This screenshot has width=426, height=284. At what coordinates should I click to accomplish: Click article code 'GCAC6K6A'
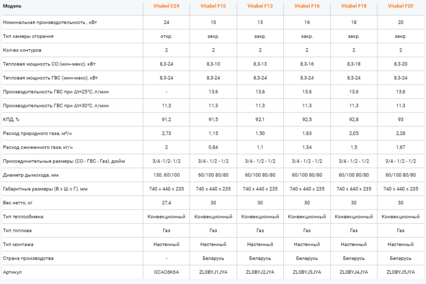[x=166, y=272]
